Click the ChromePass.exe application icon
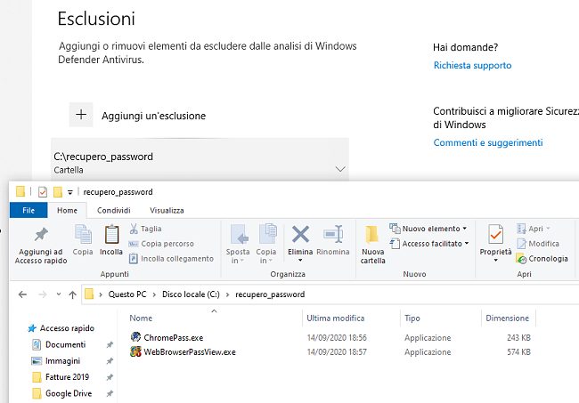 point(135,336)
